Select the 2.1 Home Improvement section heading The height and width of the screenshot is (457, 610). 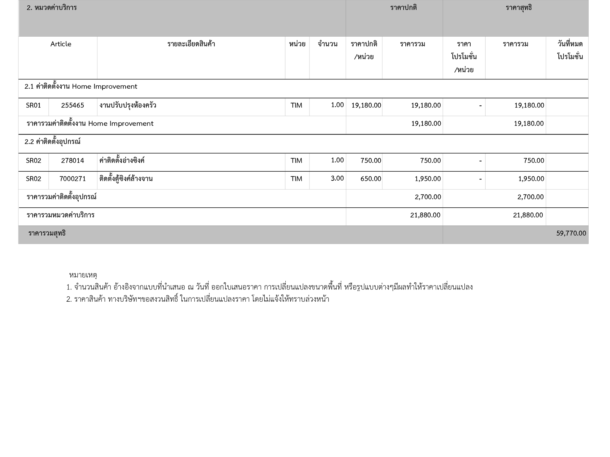point(81,87)
